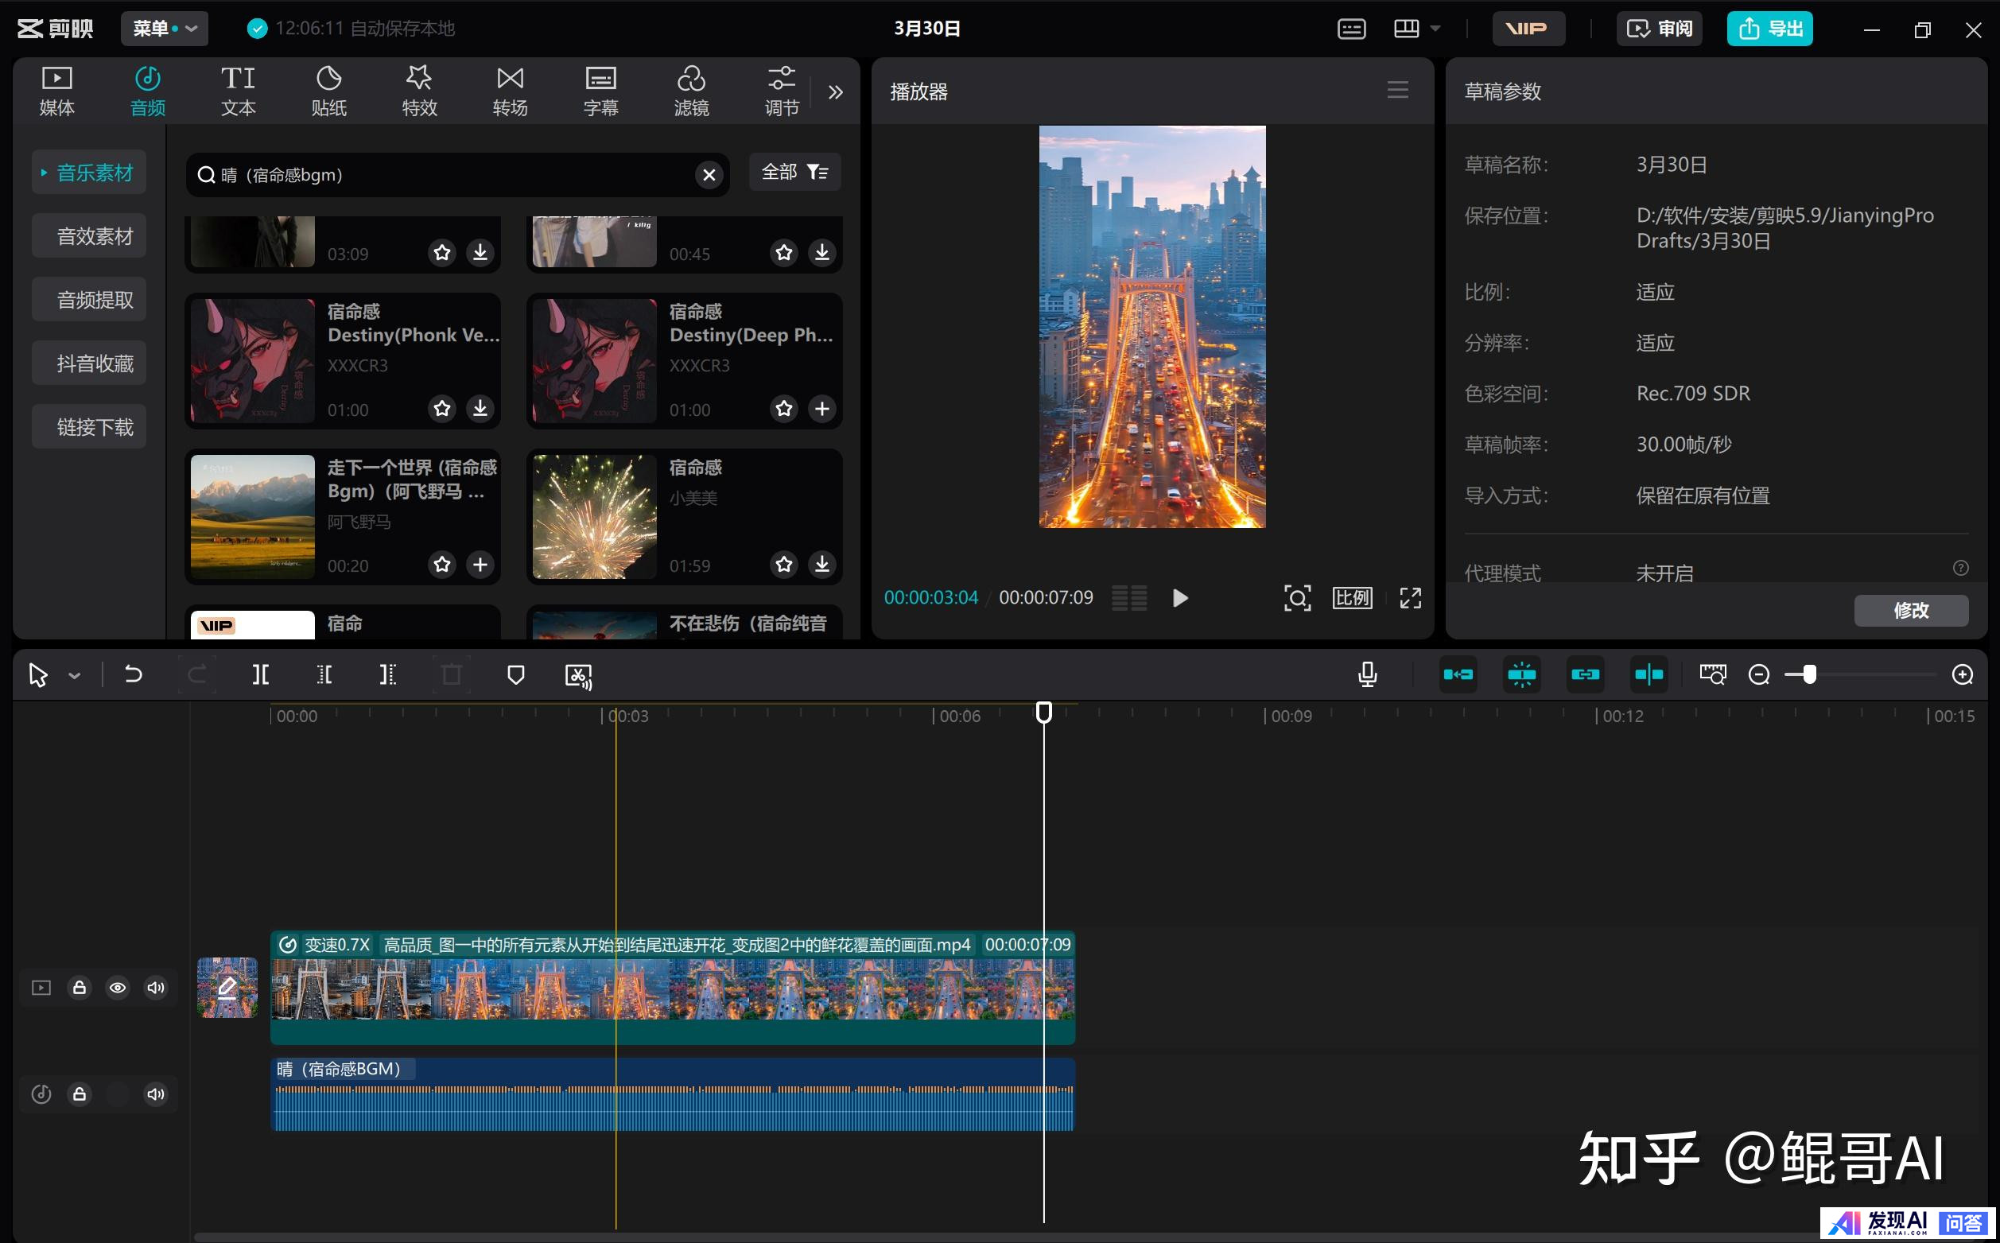
Task: Click the 修改 button in draft parameters
Action: 1909,610
